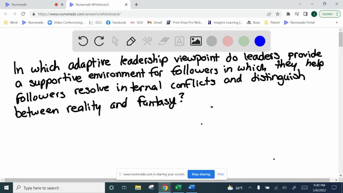Choose the pink pen color
The width and height of the screenshot is (343, 193).
click(x=228, y=41)
